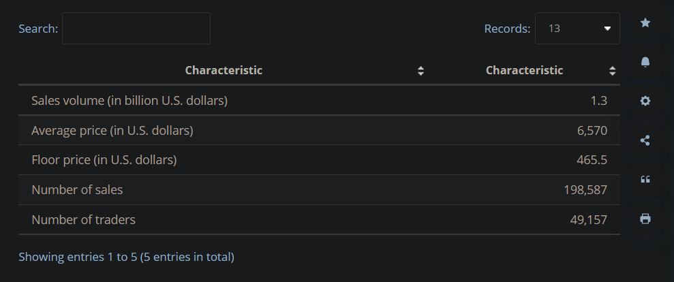Click the share icon in sidebar
The height and width of the screenshot is (282, 674).
tap(645, 140)
